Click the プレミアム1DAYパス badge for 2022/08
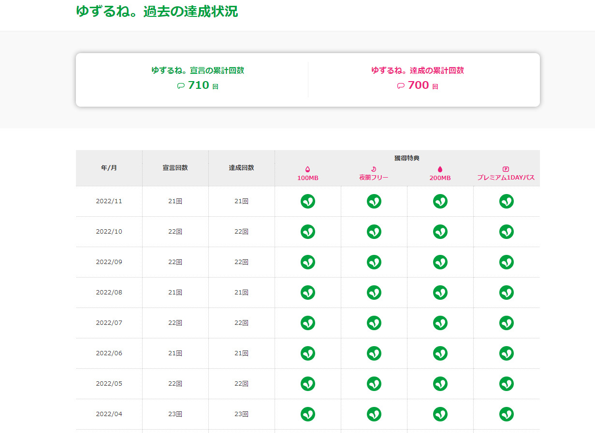This screenshot has height=433, width=595. 507,293
